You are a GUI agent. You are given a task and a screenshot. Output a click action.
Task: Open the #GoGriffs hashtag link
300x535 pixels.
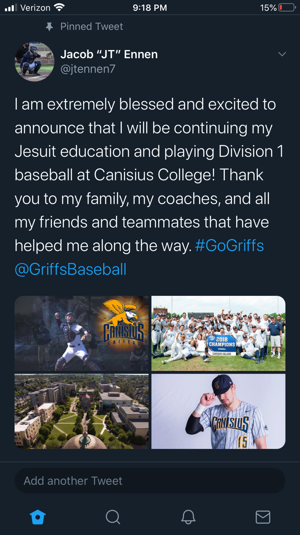click(x=229, y=245)
